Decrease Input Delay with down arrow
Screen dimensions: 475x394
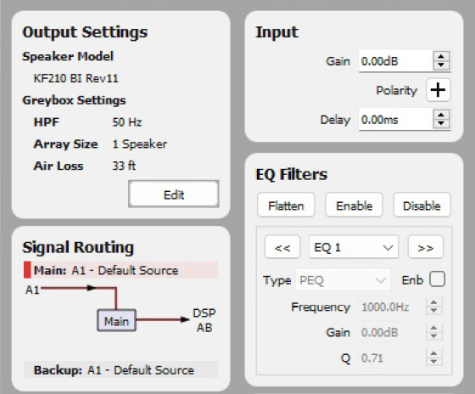click(x=441, y=123)
